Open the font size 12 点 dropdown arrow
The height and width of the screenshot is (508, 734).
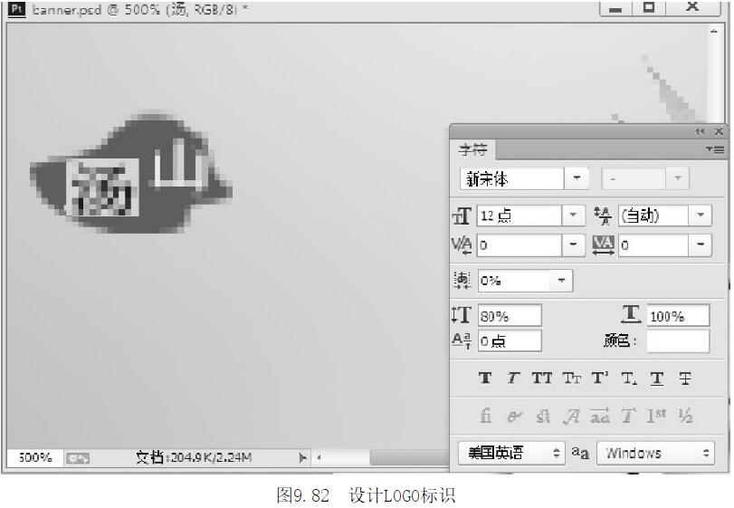[573, 216]
